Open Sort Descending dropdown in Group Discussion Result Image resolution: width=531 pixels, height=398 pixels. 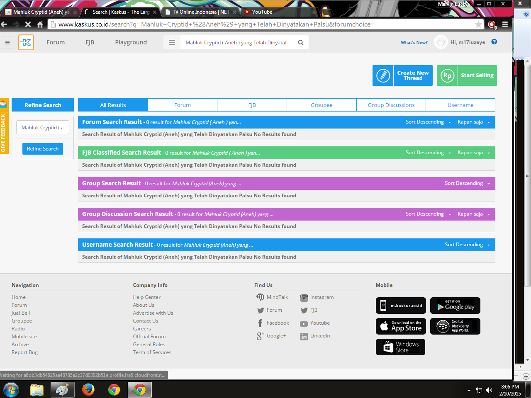click(428, 214)
